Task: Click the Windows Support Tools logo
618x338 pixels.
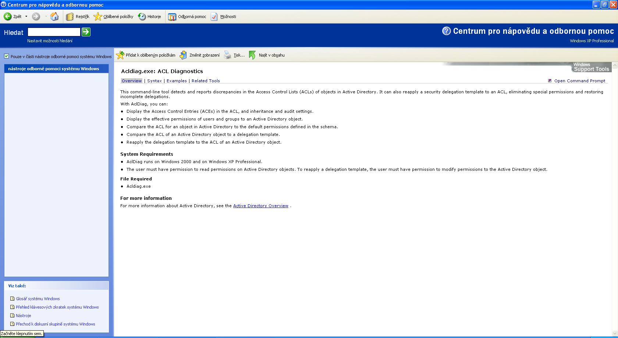Action: click(591, 67)
